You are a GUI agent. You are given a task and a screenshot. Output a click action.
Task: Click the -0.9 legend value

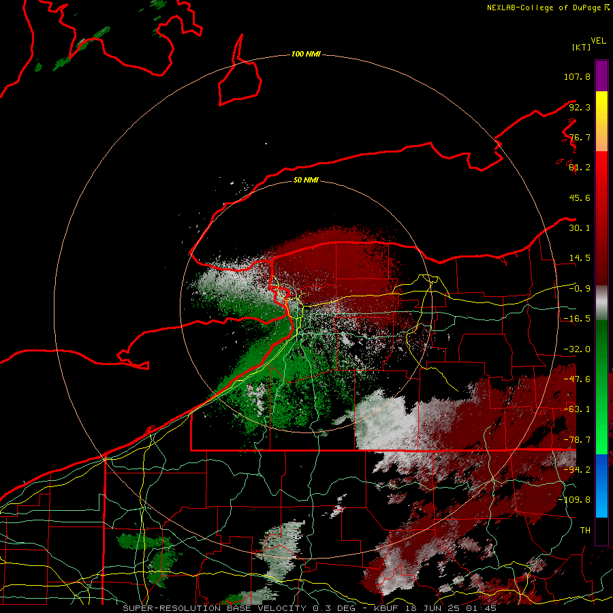580,289
